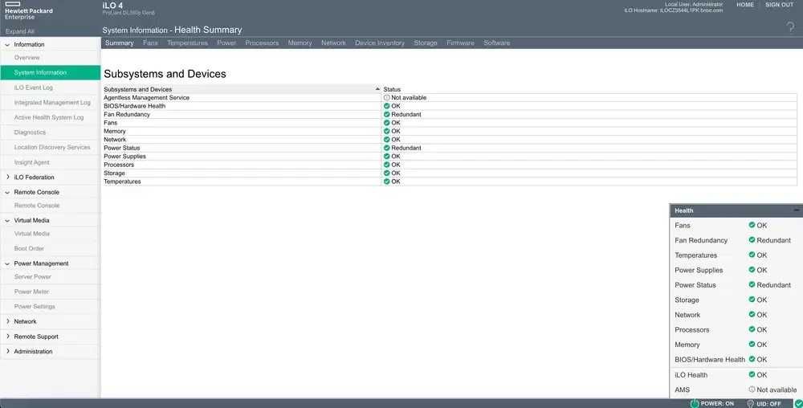
Task: Open the help question mark icon
Action: tap(791, 27)
